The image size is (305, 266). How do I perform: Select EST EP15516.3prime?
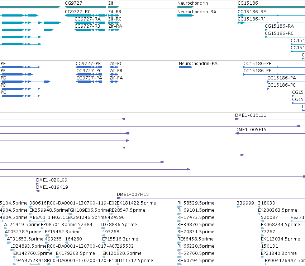(120, 239)
